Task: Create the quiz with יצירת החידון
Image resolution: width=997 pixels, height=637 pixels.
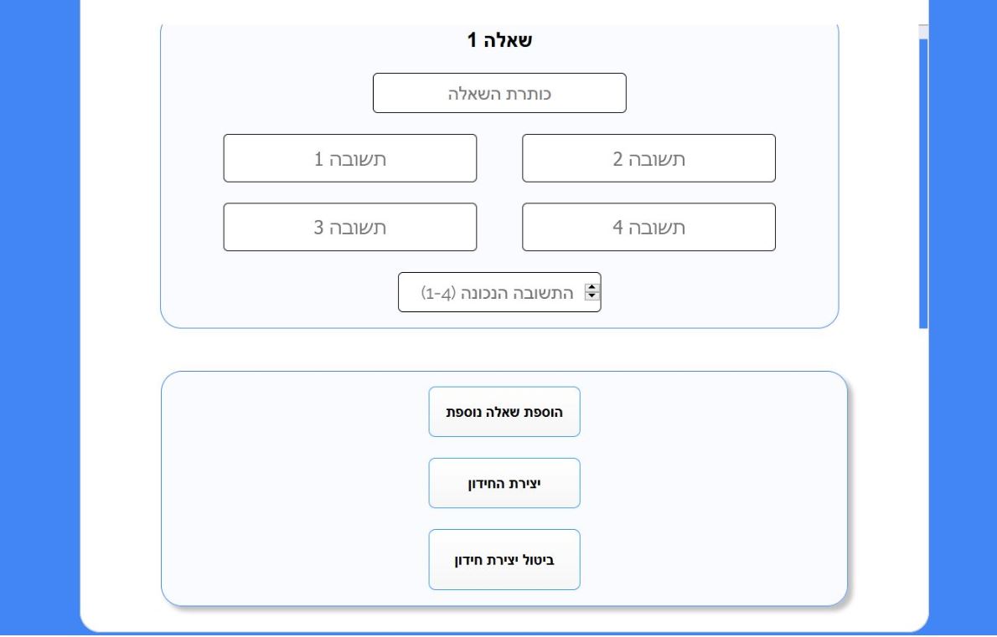Action: pos(504,483)
